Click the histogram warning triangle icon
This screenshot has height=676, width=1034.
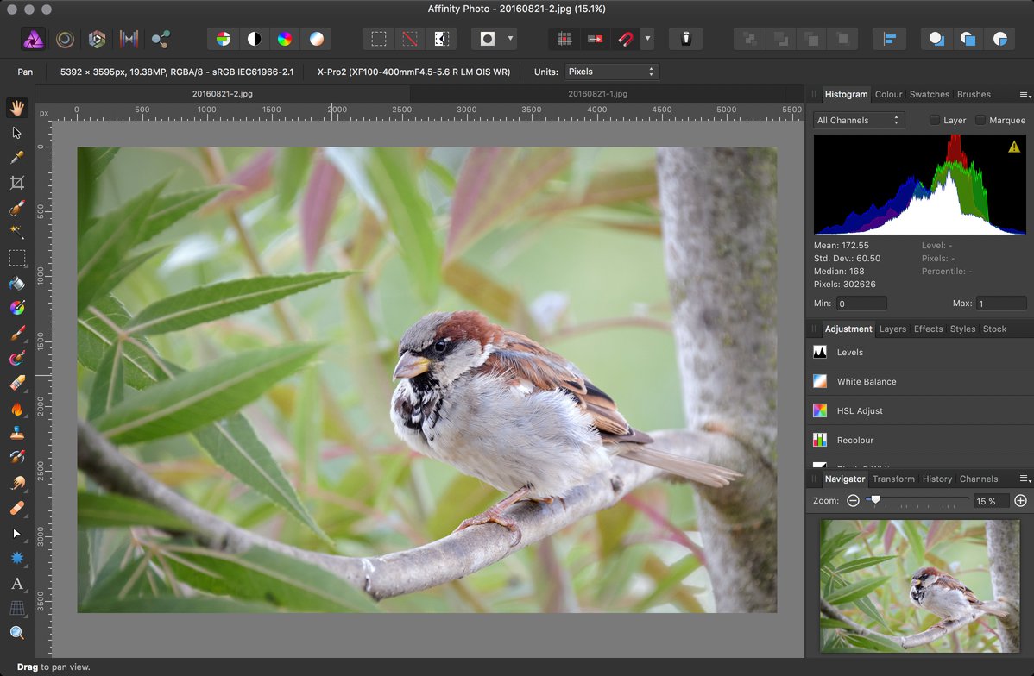[1014, 147]
